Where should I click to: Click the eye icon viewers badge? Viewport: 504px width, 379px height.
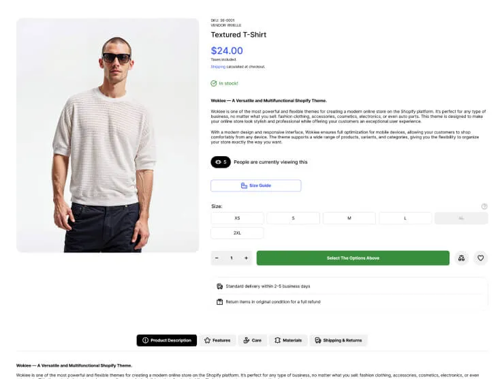[221, 162]
